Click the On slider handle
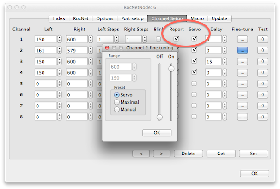The image size is (280, 189). click(171, 69)
